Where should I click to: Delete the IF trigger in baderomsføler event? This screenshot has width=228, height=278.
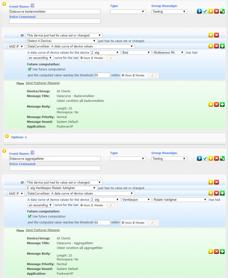217,35
